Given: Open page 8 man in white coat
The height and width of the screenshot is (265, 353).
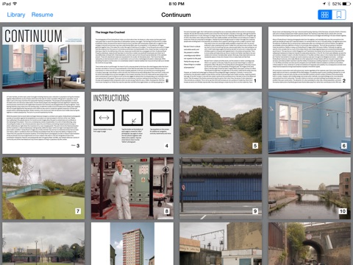Looking at the screenshot, I should click(132, 188).
